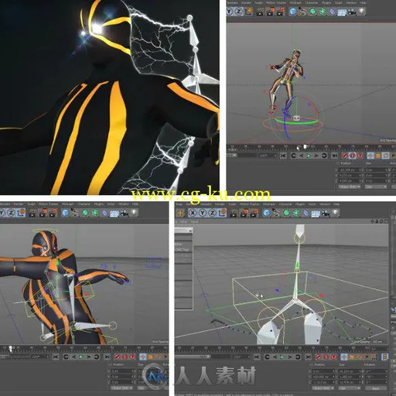Go to animation end in bottom-right window
This screenshot has width=396, height=396.
click(308, 357)
